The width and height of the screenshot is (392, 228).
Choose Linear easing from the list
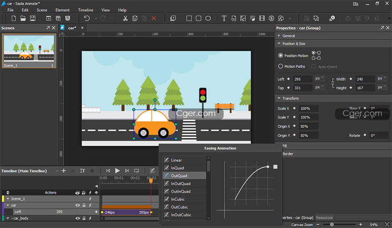click(x=184, y=160)
